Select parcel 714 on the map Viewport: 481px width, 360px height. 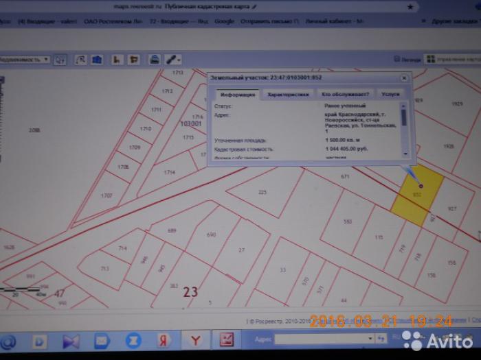pyautogui.click(x=122, y=248)
